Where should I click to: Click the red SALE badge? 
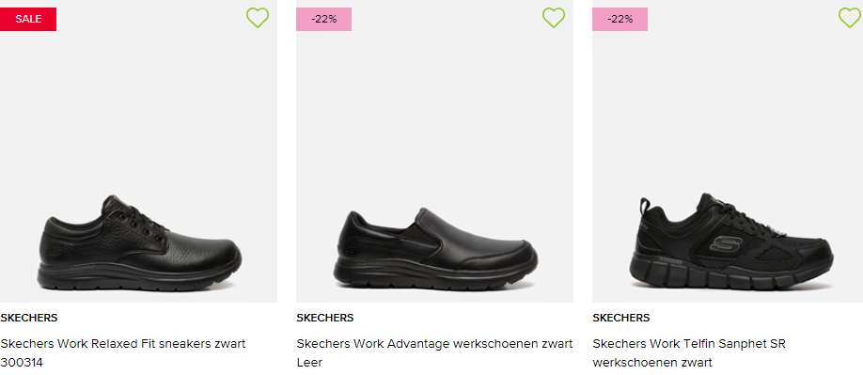28,19
